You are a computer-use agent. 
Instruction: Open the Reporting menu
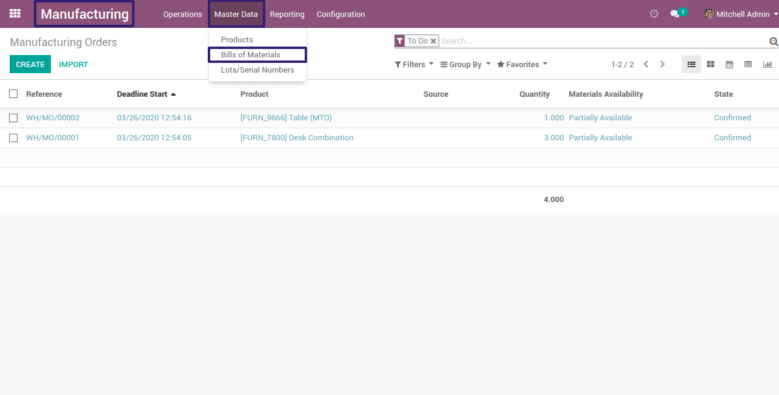[x=287, y=14]
